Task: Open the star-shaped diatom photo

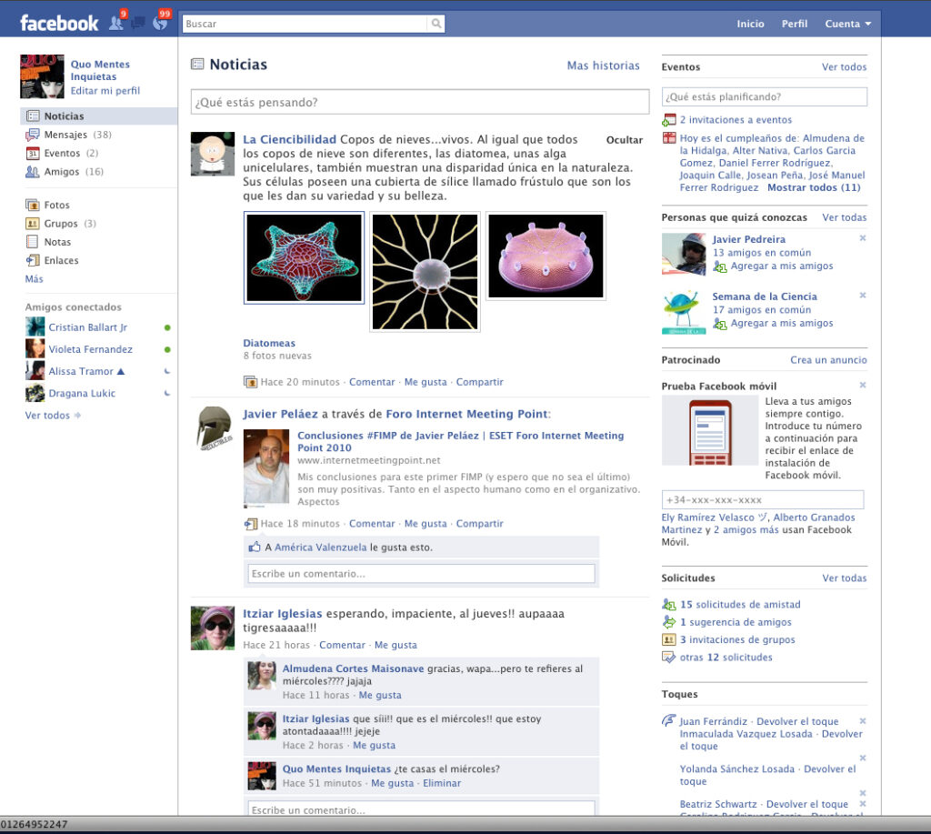Action: click(x=304, y=257)
